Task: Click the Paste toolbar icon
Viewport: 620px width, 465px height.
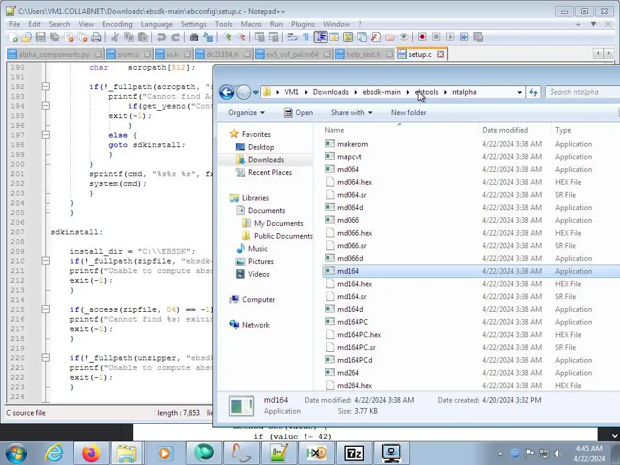Action: point(143,37)
